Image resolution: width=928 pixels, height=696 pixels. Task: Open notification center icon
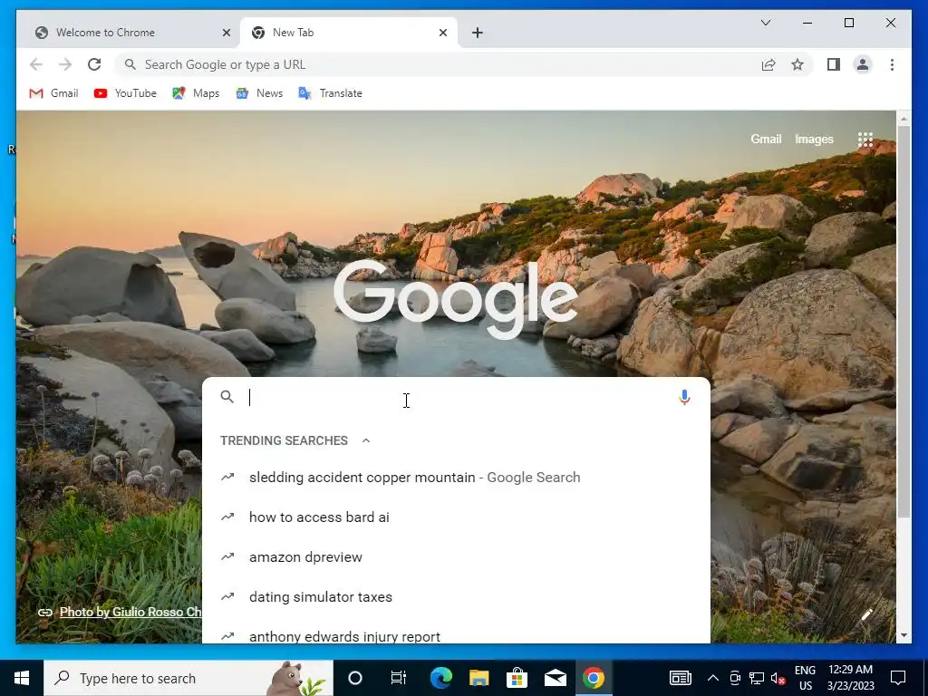898,678
